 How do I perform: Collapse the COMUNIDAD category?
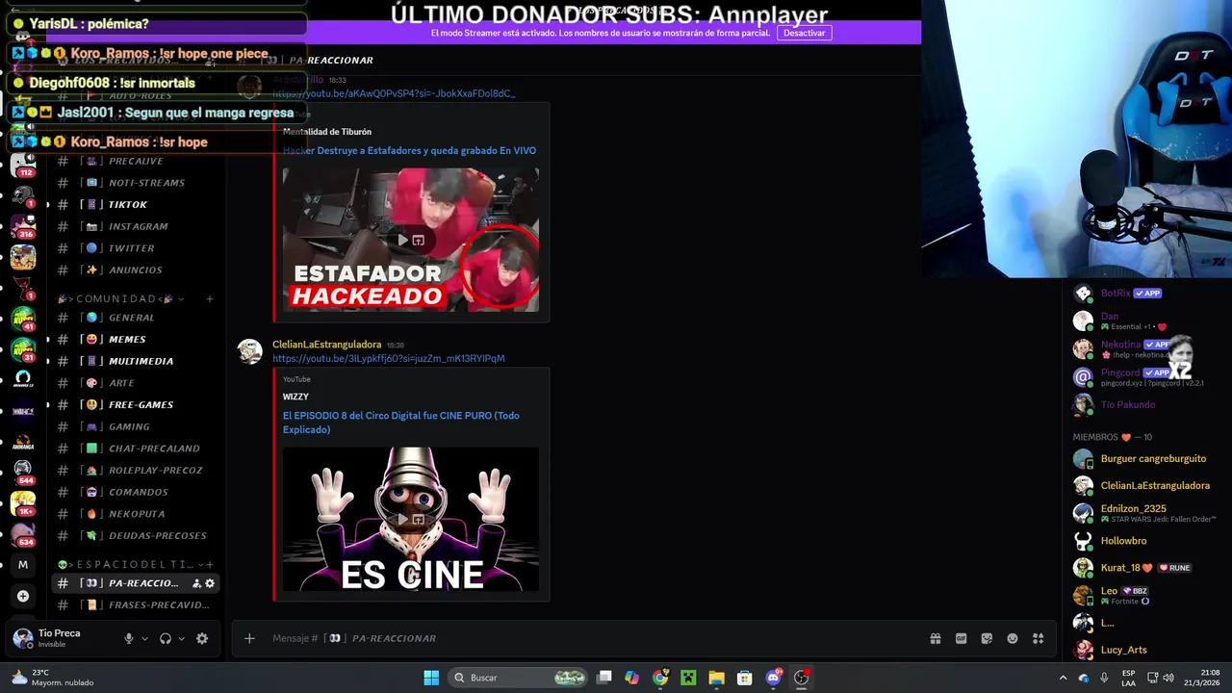tap(120, 299)
